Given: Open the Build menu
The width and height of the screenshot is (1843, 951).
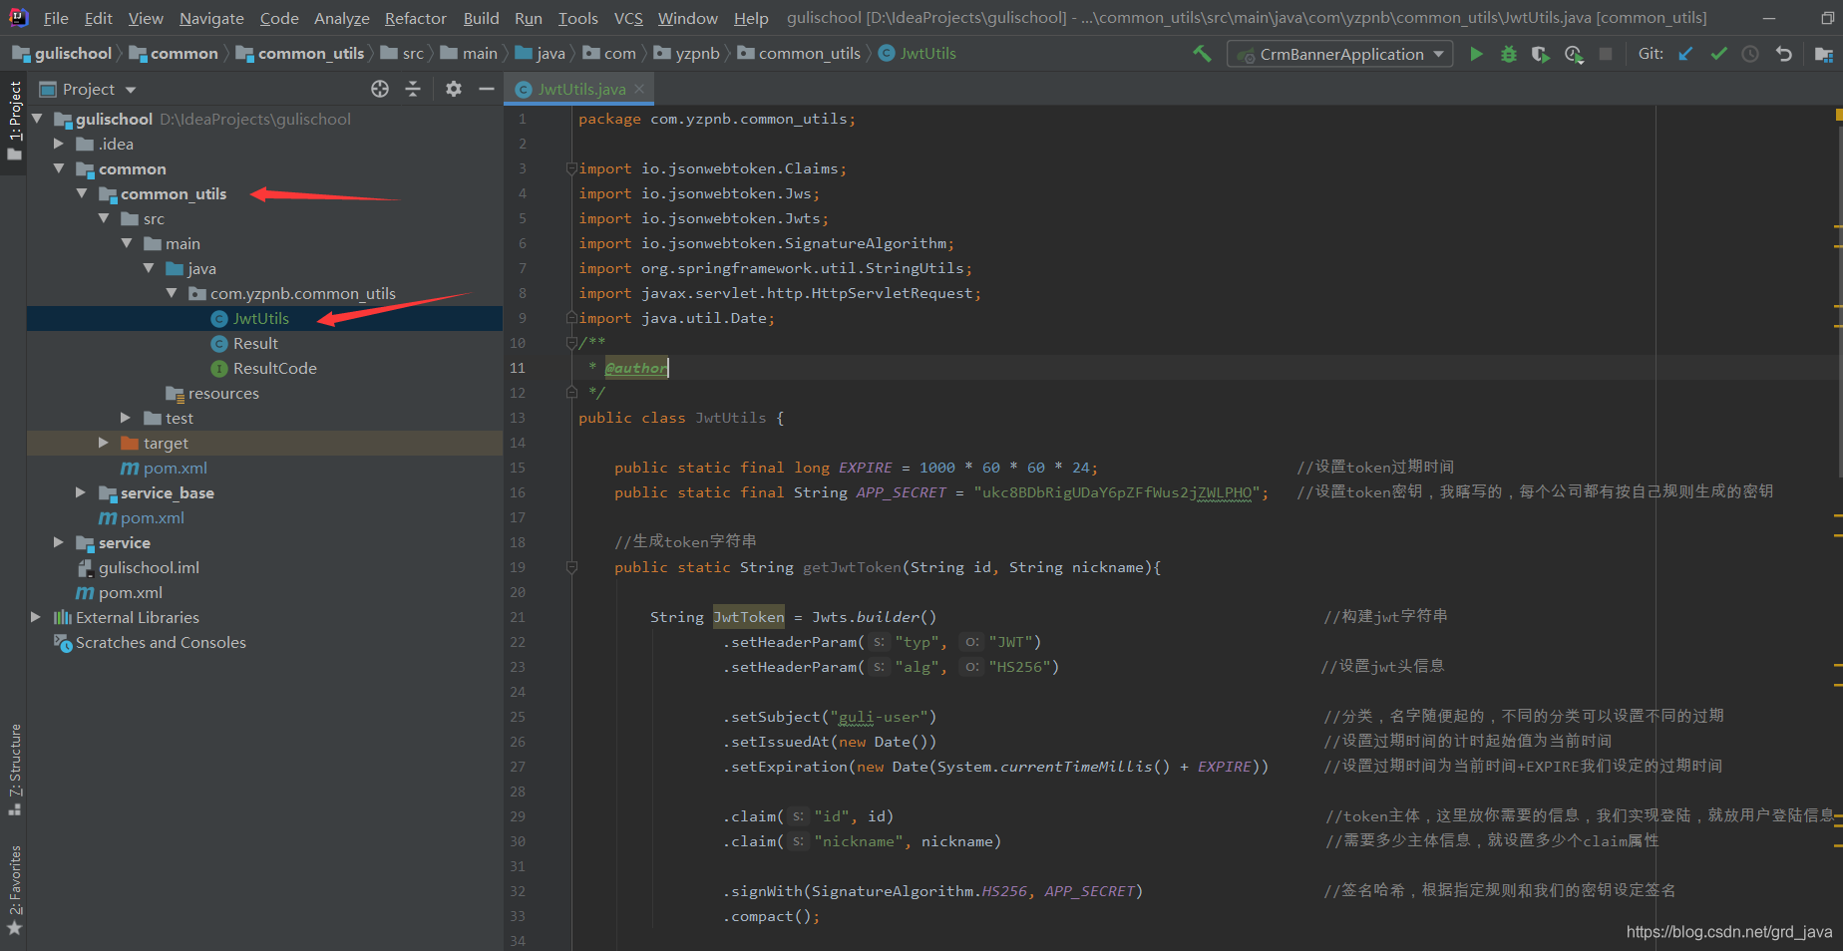Looking at the screenshot, I should pyautogui.click(x=481, y=18).
